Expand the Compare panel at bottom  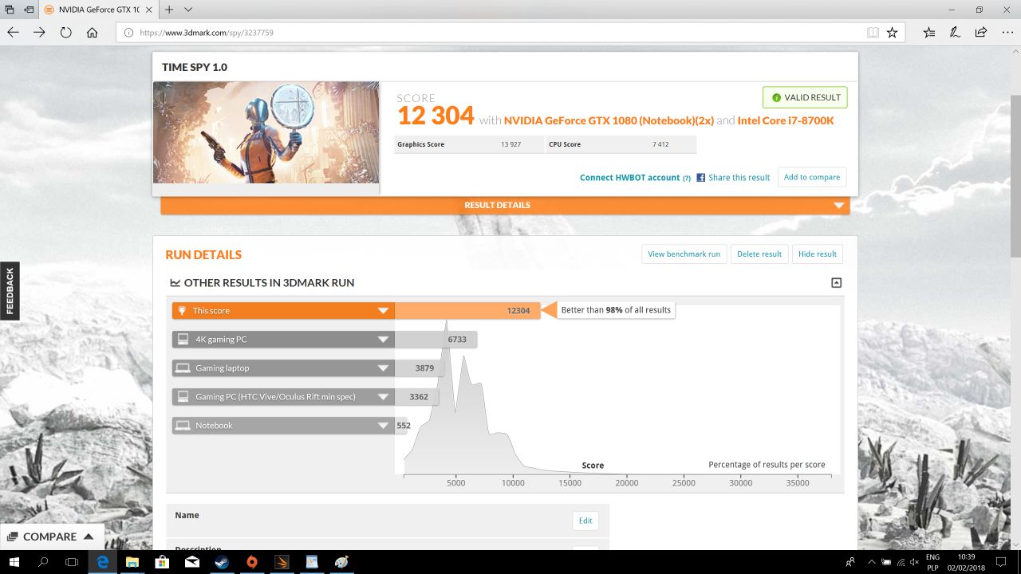pyautogui.click(x=52, y=537)
